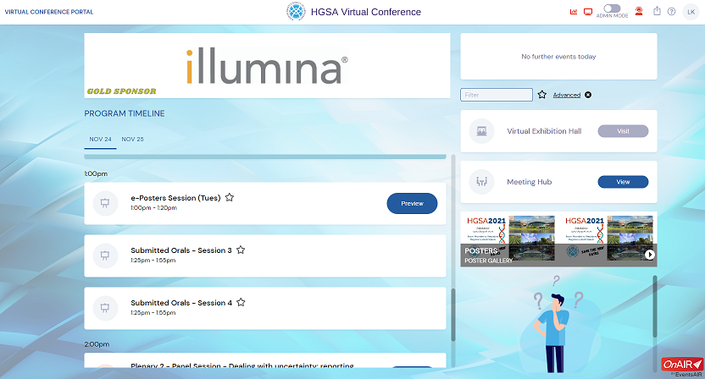Viewport: 705px width, 379px height.
Task: Click View for Meeting Hub
Action: (623, 182)
